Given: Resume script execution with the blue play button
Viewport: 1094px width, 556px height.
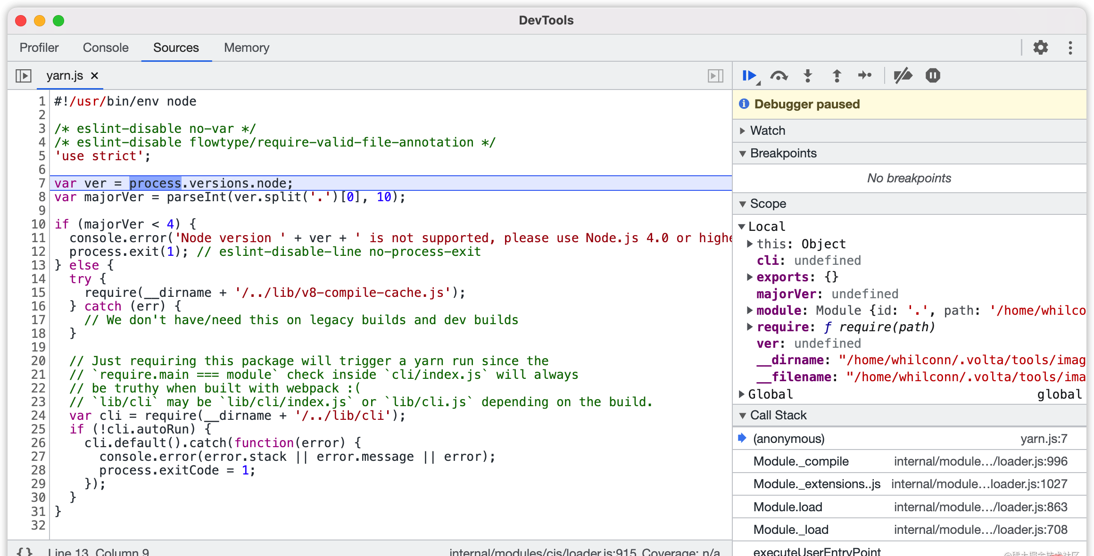Looking at the screenshot, I should [750, 76].
